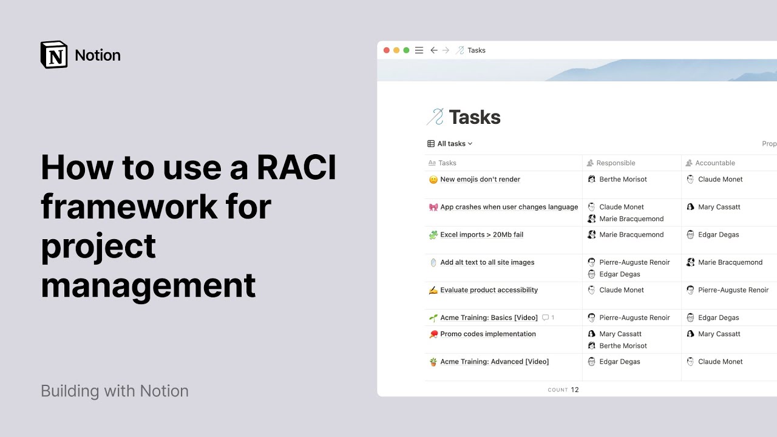Select the table view icon beside All tasks
The width and height of the screenshot is (777, 437).
[x=430, y=143]
